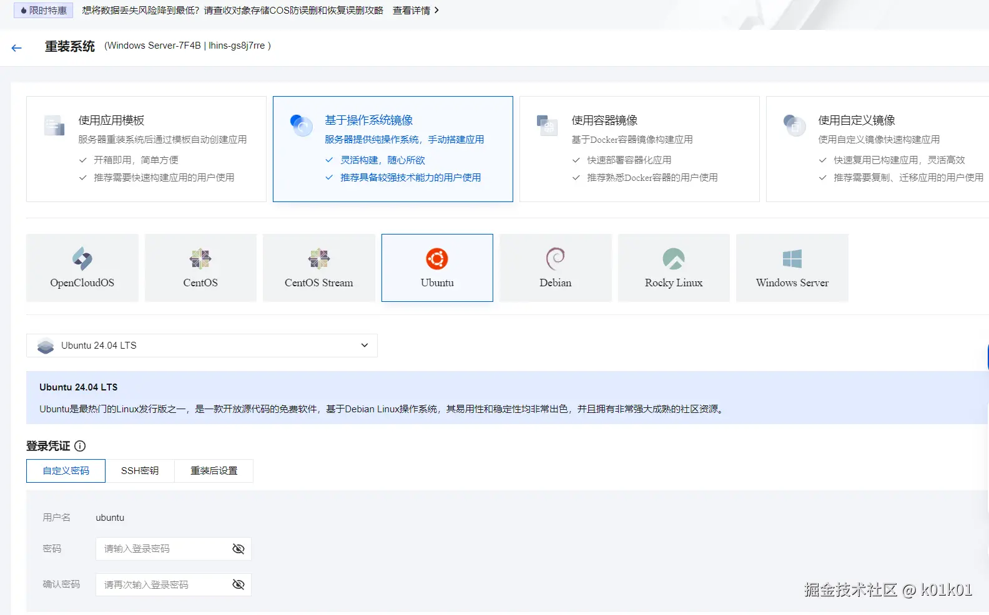The image size is (989, 615).
Task: Click the COS防误删 announcement text
Action: (x=232, y=11)
